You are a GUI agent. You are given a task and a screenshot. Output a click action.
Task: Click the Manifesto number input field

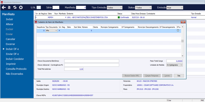point(81,7)
